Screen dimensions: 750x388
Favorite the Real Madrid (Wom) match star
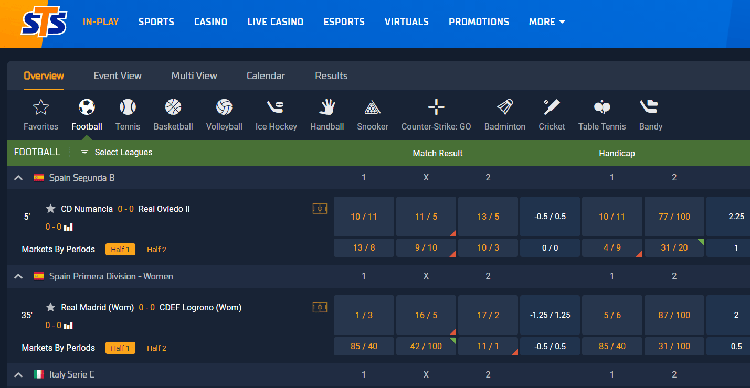coord(50,307)
